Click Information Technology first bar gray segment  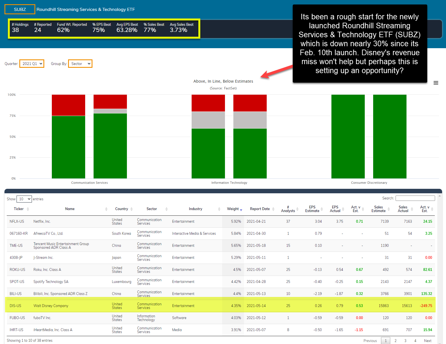point(208,120)
